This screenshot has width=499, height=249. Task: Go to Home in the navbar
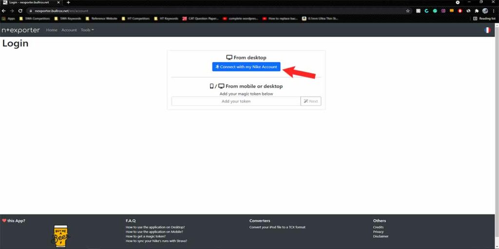52,30
